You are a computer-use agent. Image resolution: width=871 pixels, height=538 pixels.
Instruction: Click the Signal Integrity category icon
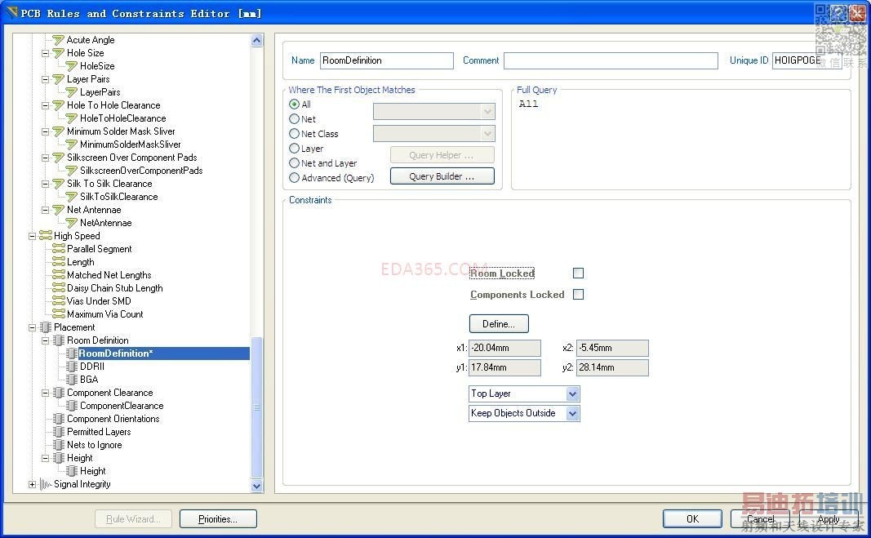coord(46,484)
